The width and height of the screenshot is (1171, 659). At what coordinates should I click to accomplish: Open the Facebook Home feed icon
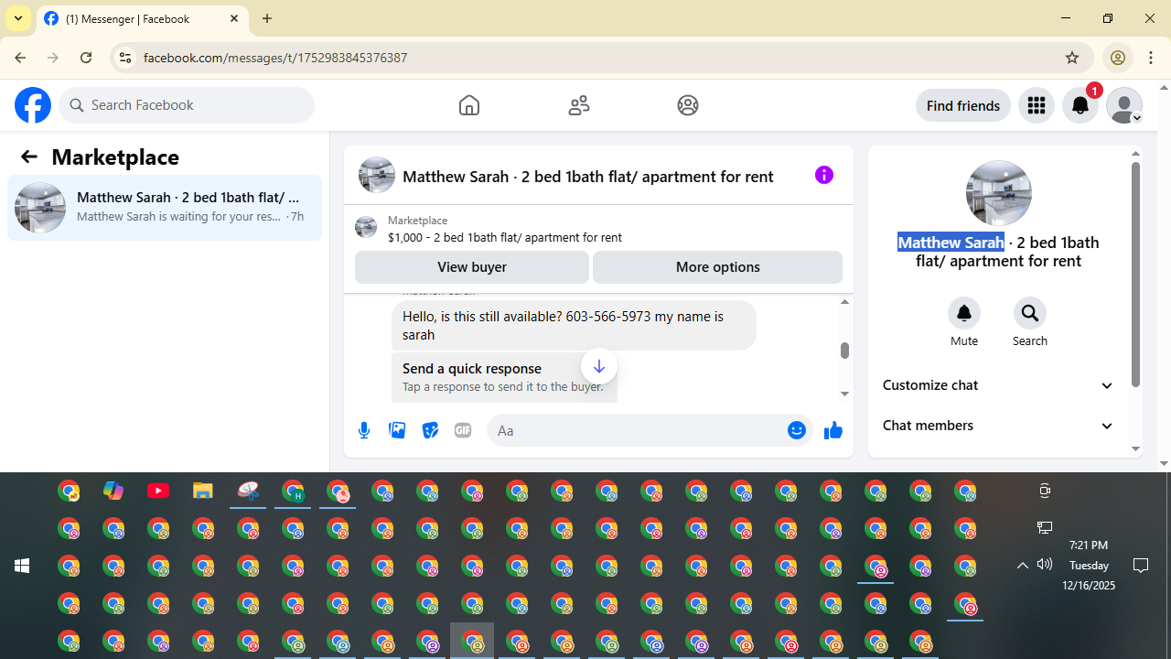469,105
